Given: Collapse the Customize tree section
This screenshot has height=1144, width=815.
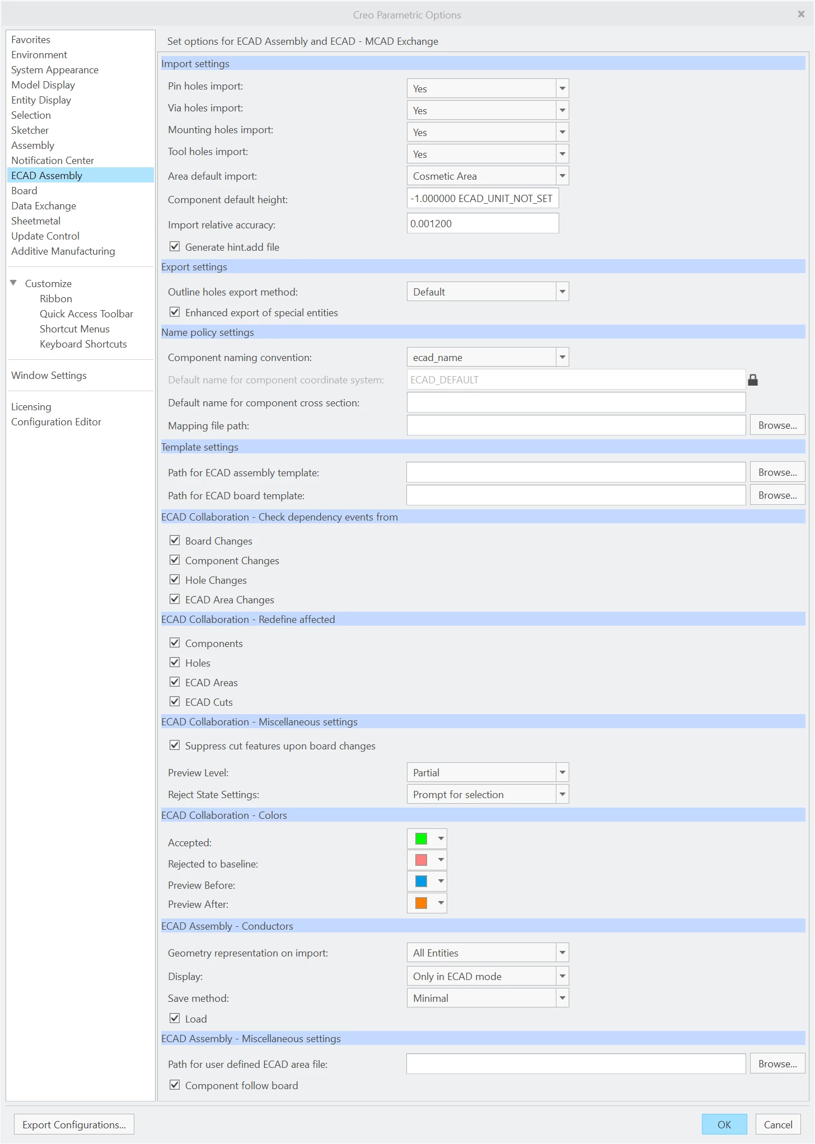Looking at the screenshot, I should pyautogui.click(x=13, y=283).
